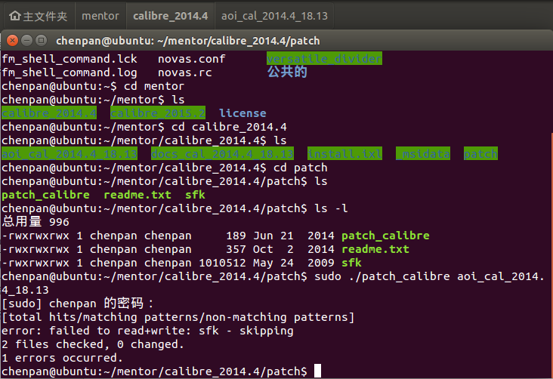Image resolution: width=553 pixels, height=379 pixels.
Task: Open the aoi_cal_2014.4_18.13 breadcrumb tab
Action: coord(274,16)
